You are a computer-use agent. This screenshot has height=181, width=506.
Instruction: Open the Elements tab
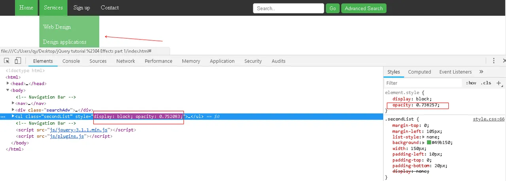[43, 61]
